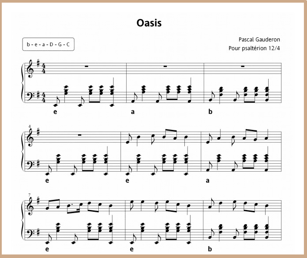Screen dimensions: 307x258
Task: Click measure number 4 marker
Action: coord(30,126)
